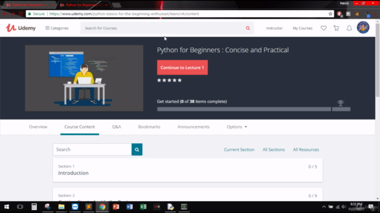Open a new Chrome tab
The image size is (380, 213).
[116, 5]
